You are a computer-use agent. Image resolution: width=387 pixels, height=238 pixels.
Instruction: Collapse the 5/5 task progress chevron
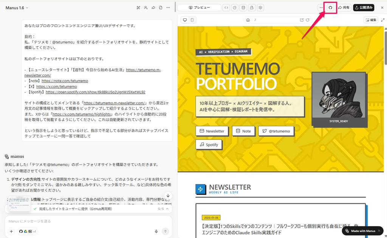[167, 209]
